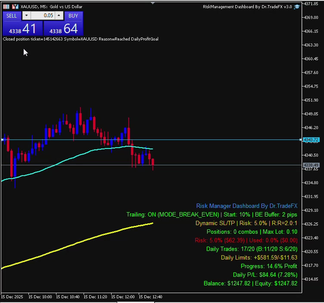Select the 4343.72 horizontal line price label
Viewport: 324px width, 303px height.
click(x=310, y=140)
